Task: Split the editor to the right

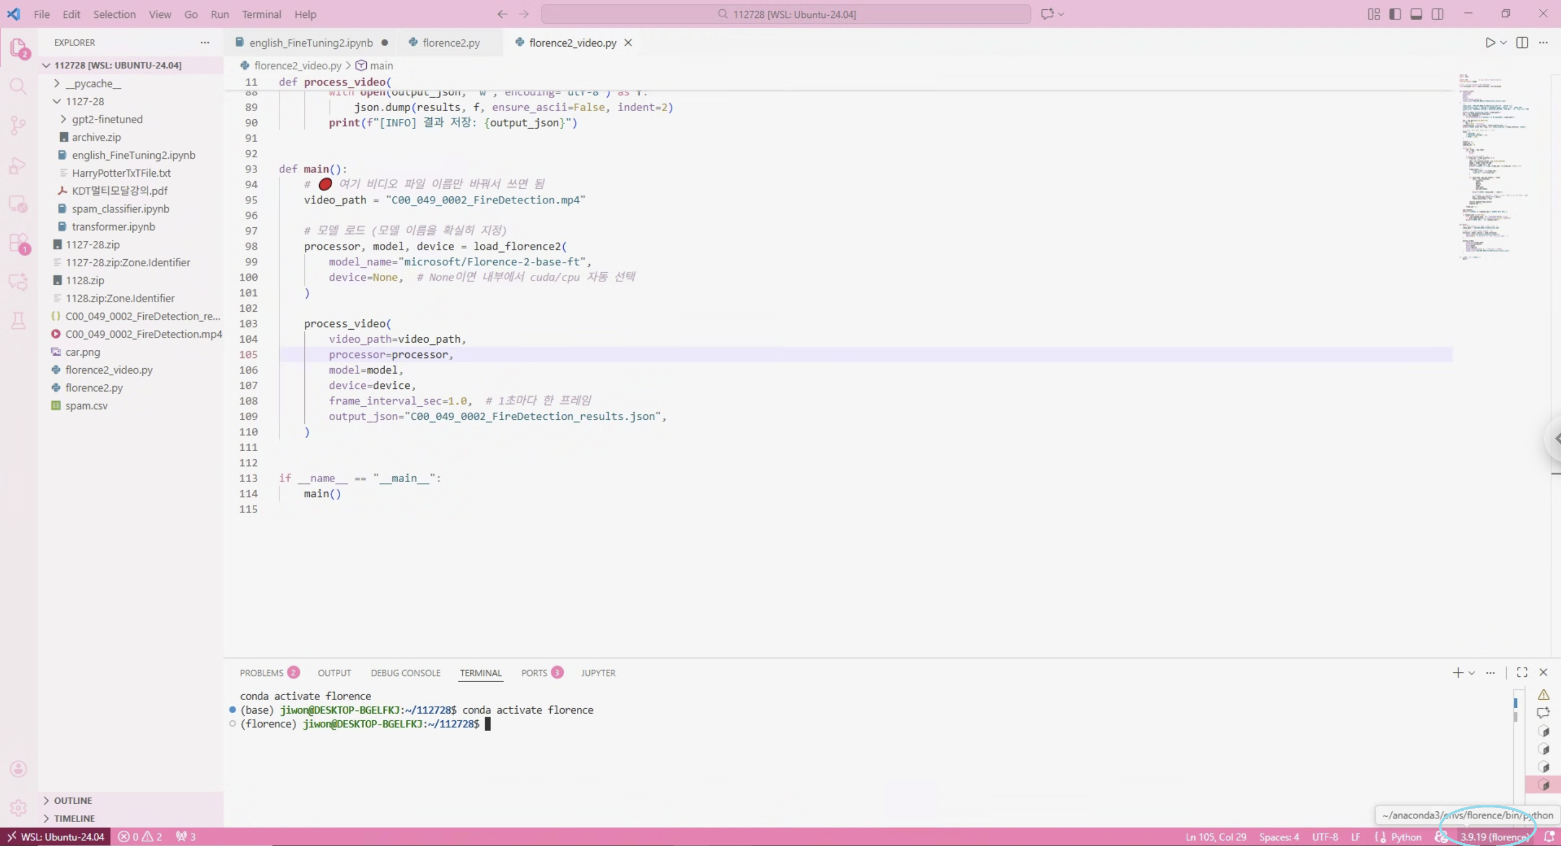Action: 1521,42
